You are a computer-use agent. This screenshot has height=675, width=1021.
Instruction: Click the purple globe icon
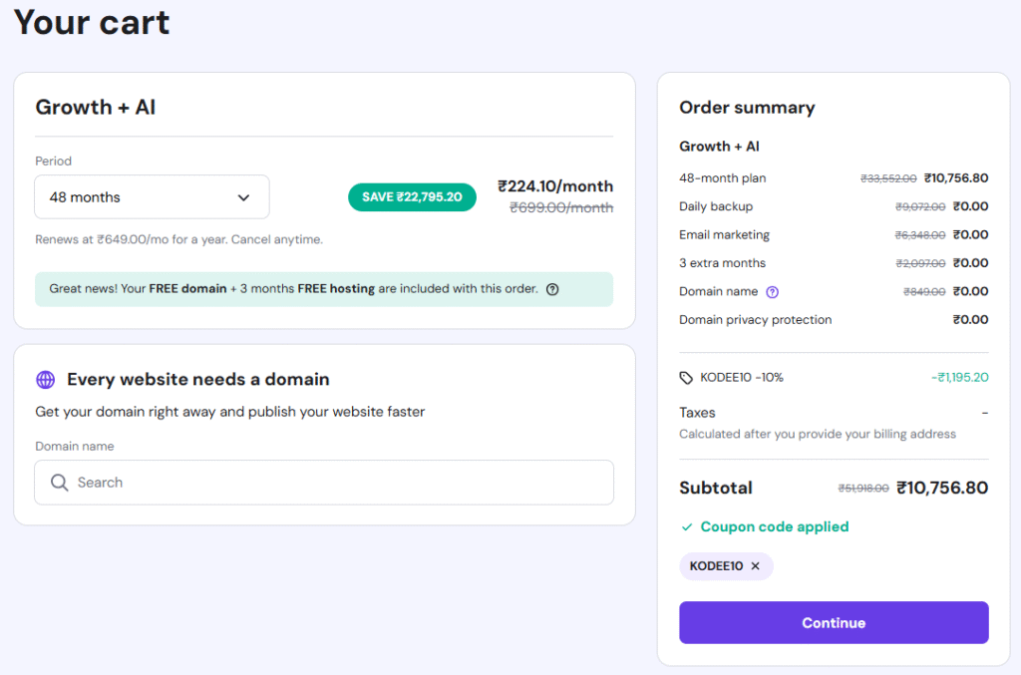(46, 380)
